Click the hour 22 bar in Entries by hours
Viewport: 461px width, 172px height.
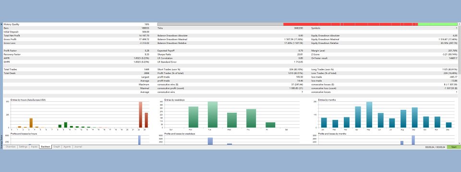141,115
